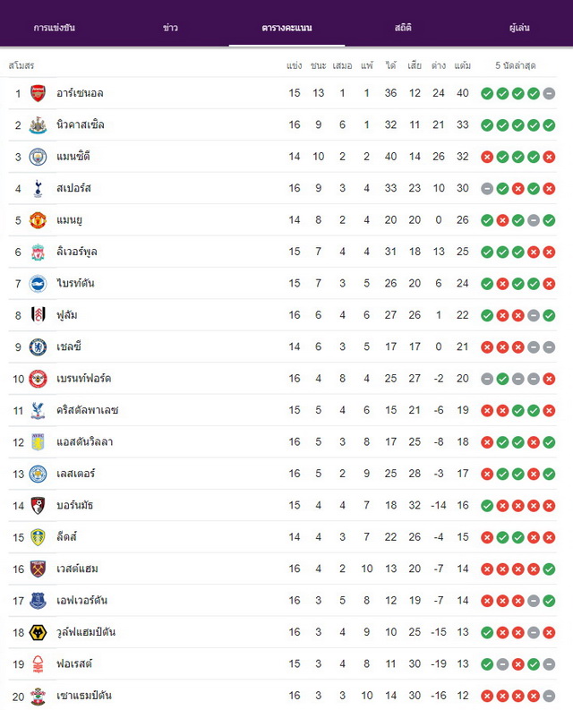The image size is (573, 710).
Task: Click the Liverpool crest icon
Action: (38, 252)
